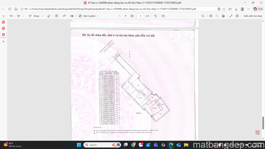Expand the Highlight color dropdown arrow

pos(23,16)
